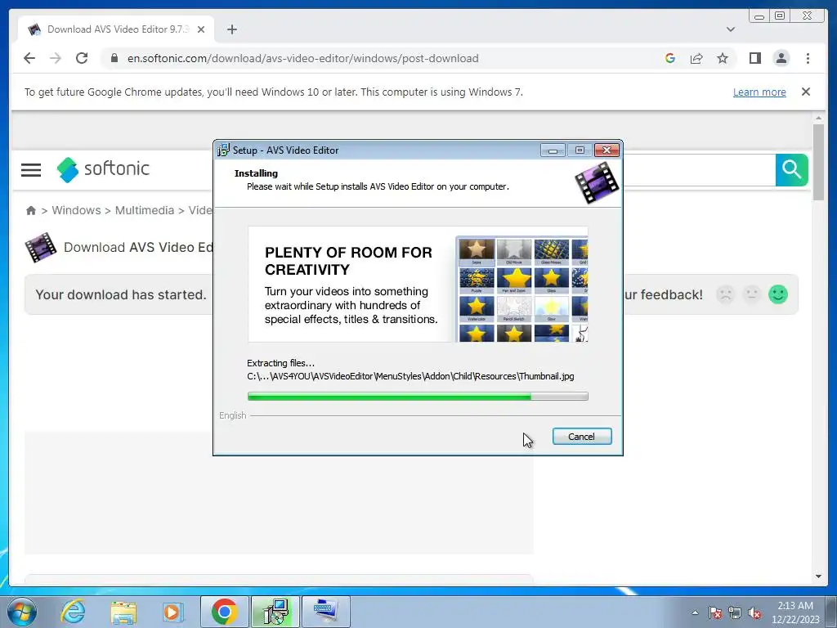This screenshot has width=837, height=628.
Task: Open the Softonic hamburger menu
Action: [31, 170]
